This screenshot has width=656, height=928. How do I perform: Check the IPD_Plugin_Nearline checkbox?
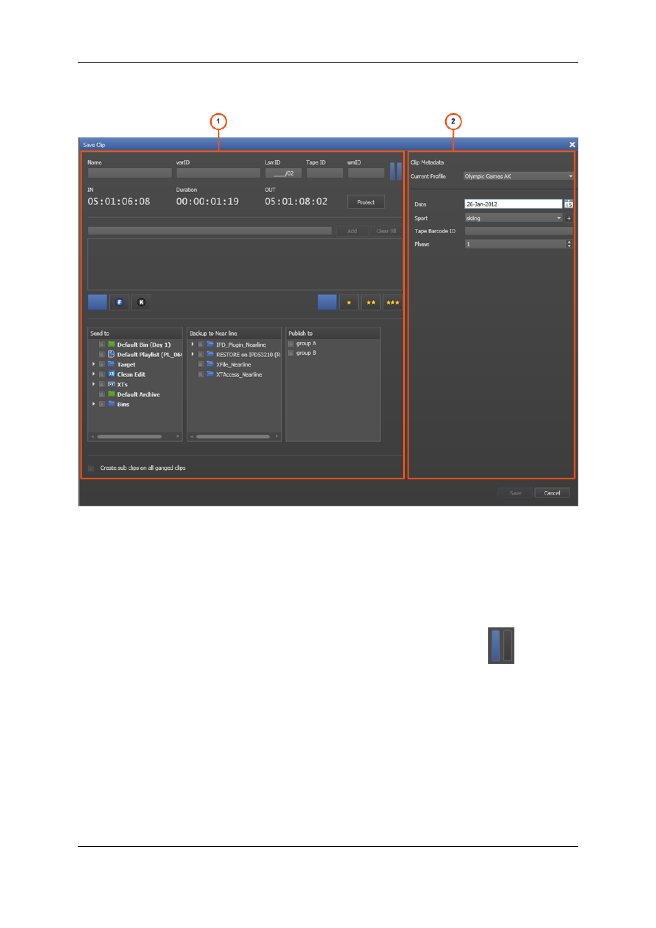tap(201, 345)
